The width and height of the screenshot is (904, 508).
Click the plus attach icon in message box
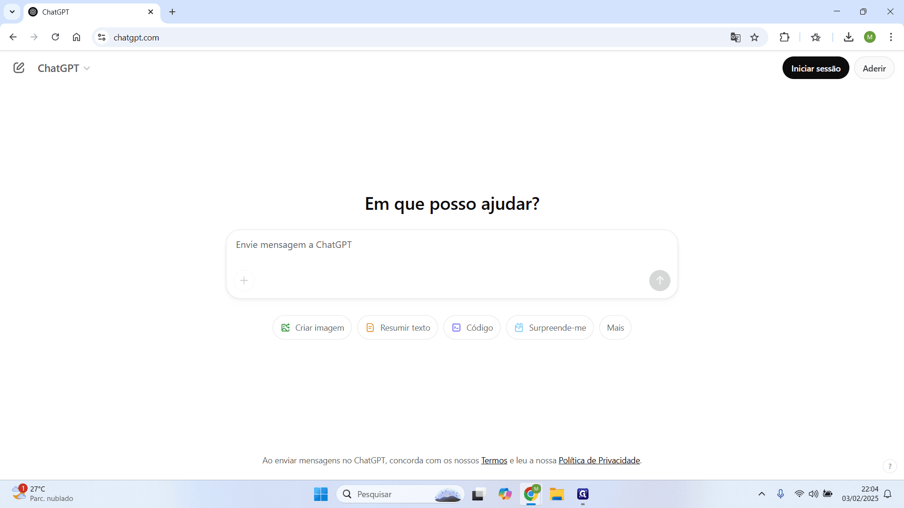244,281
